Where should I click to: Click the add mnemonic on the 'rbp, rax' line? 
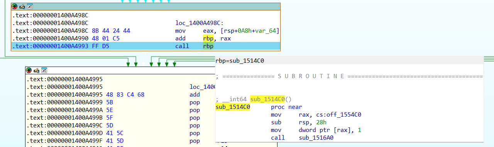(x=181, y=38)
